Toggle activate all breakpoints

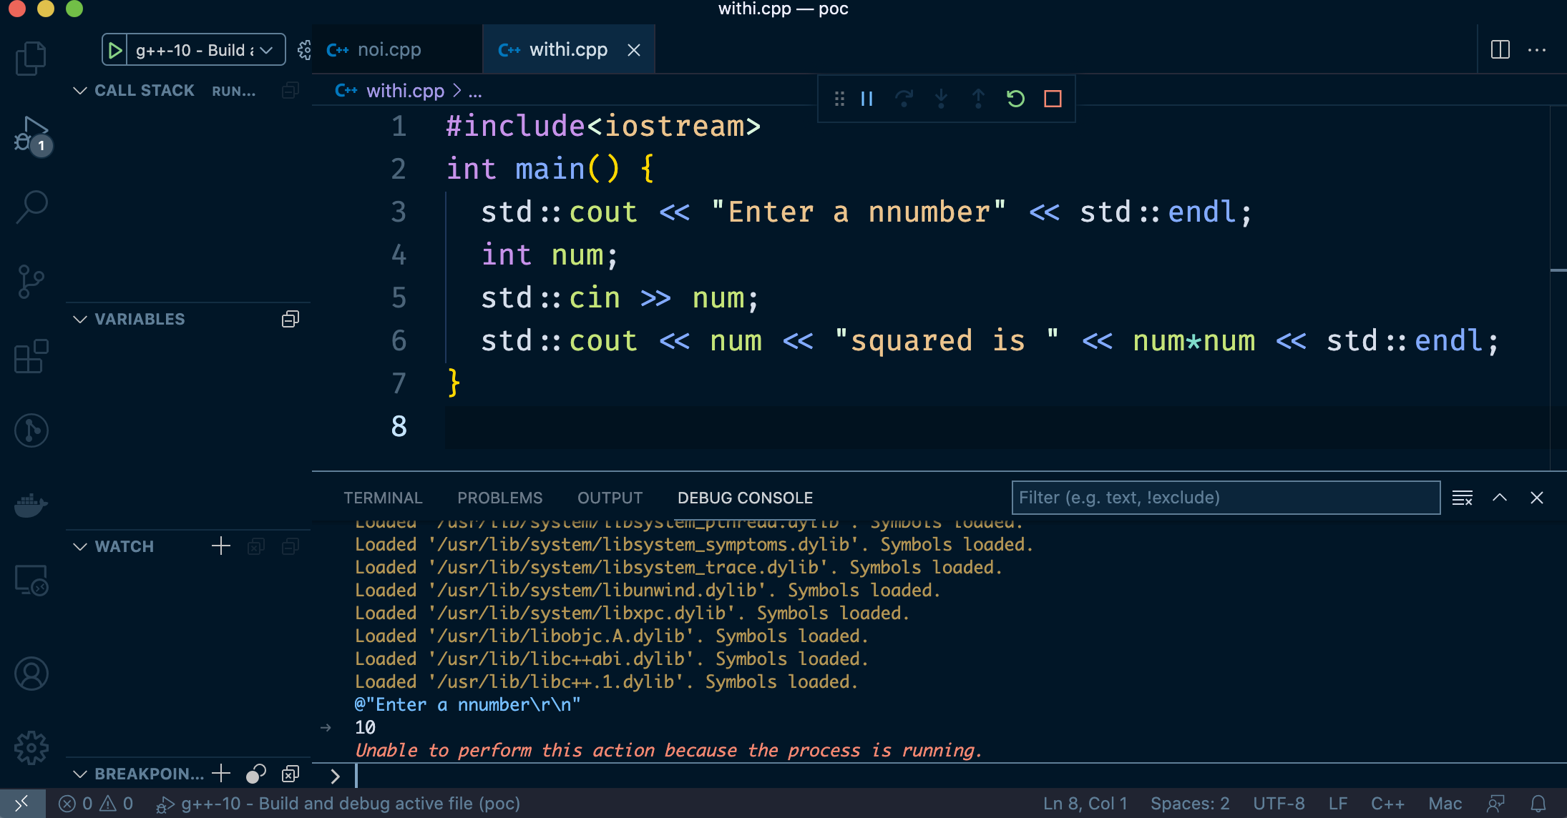255,774
